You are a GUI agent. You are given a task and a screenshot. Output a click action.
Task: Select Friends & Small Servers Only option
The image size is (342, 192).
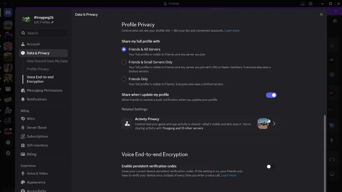pos(124,62)
